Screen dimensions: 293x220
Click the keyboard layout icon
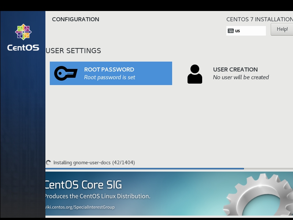click(231, 31)
